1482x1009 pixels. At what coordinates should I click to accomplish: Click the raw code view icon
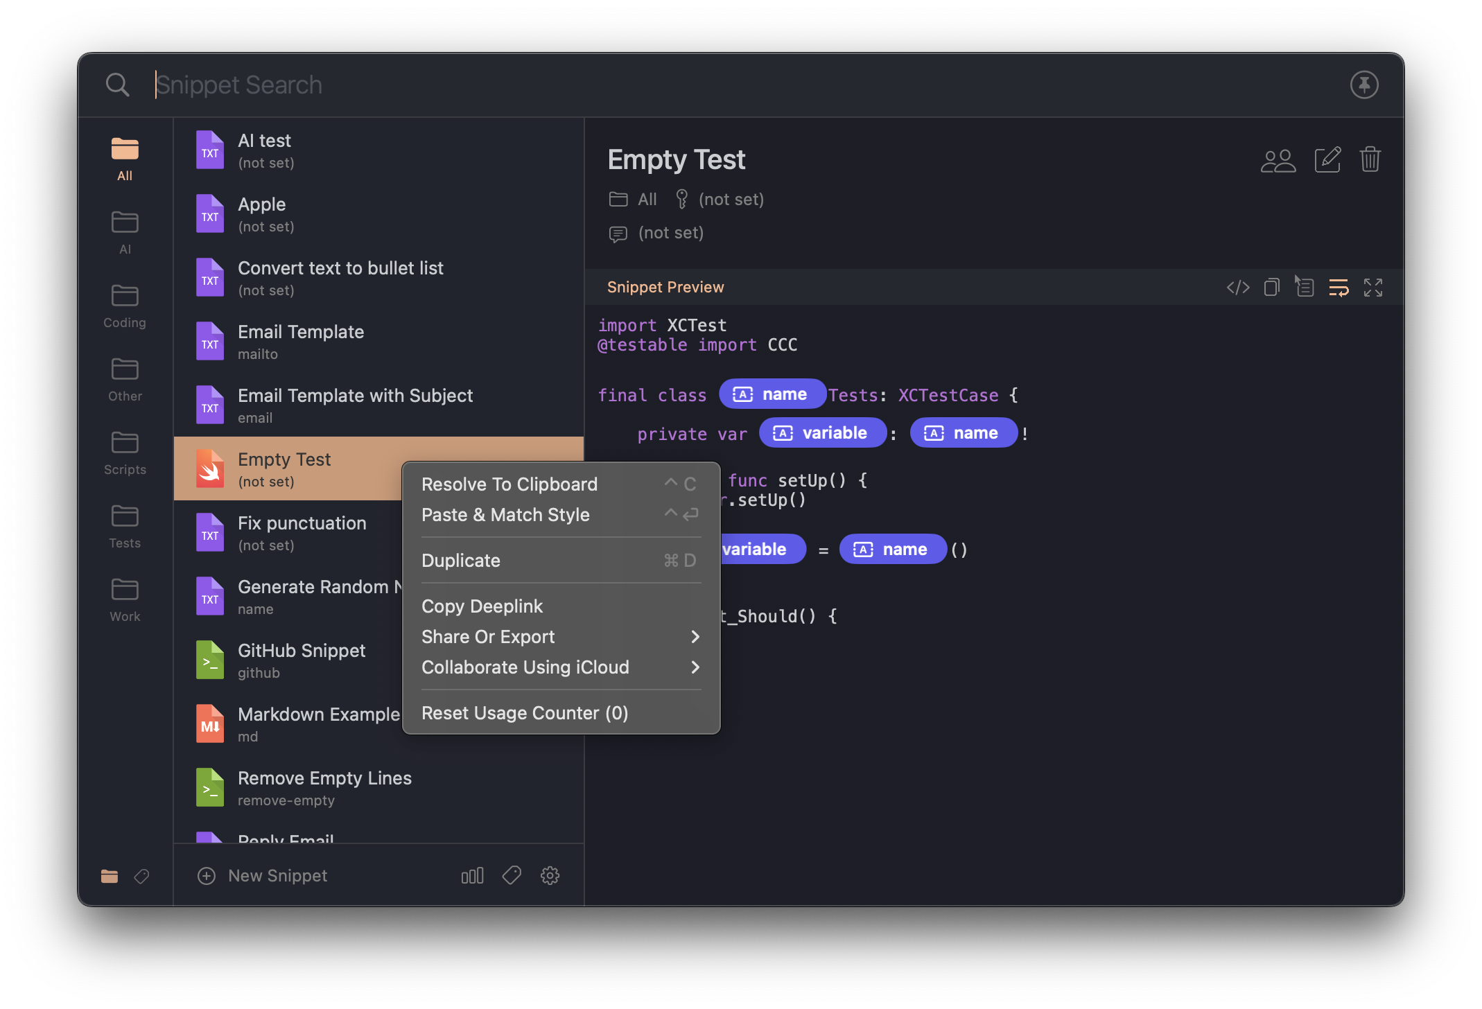click(1235, 286)
